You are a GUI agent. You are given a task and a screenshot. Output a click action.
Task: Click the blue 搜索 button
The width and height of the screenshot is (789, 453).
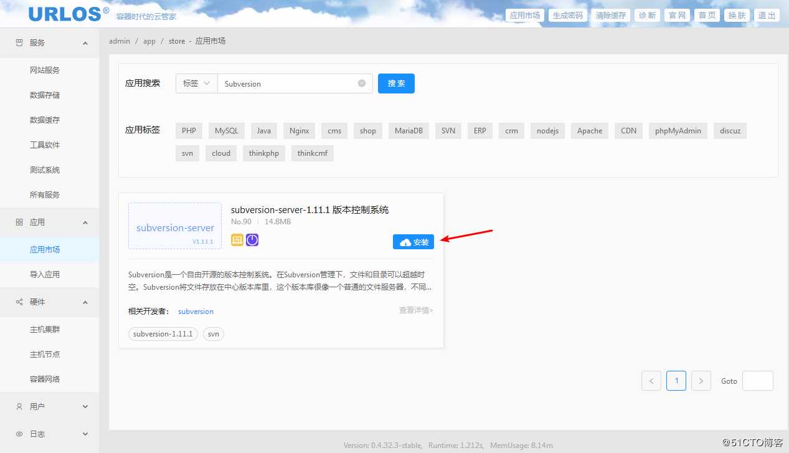tap(396, 83)
